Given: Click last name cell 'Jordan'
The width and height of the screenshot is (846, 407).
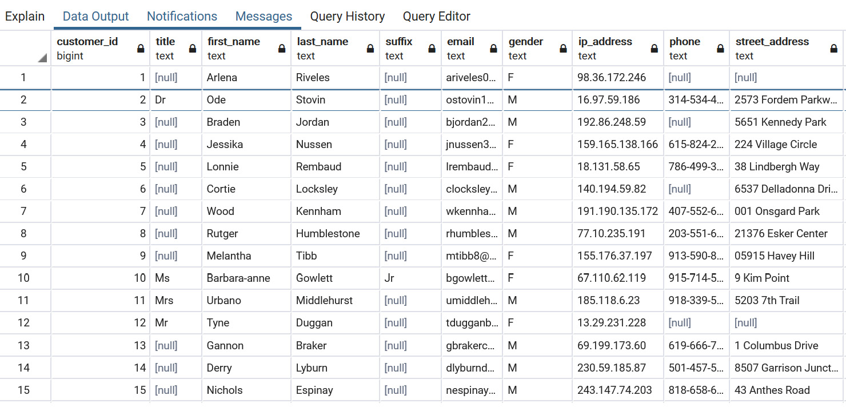Looking at the screenshot, I should [x=336, y=122].
